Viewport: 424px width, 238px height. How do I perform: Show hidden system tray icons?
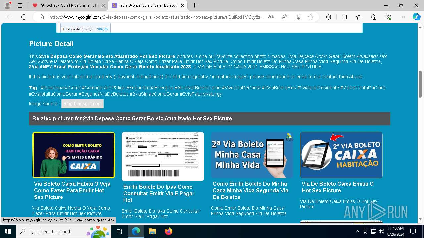pyautogui.click(x=357, y=231)
